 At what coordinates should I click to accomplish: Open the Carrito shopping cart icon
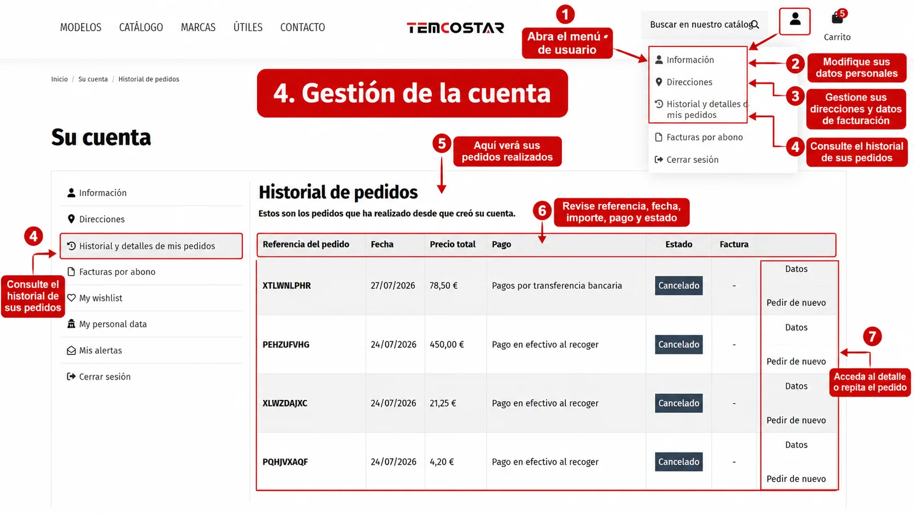[x=837, y=19]
